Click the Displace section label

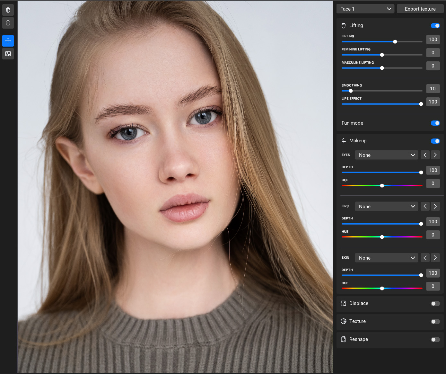359,303
